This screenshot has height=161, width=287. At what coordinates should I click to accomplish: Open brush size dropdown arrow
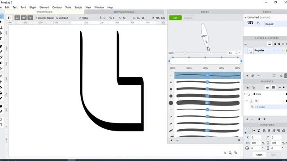pos(240,53)
